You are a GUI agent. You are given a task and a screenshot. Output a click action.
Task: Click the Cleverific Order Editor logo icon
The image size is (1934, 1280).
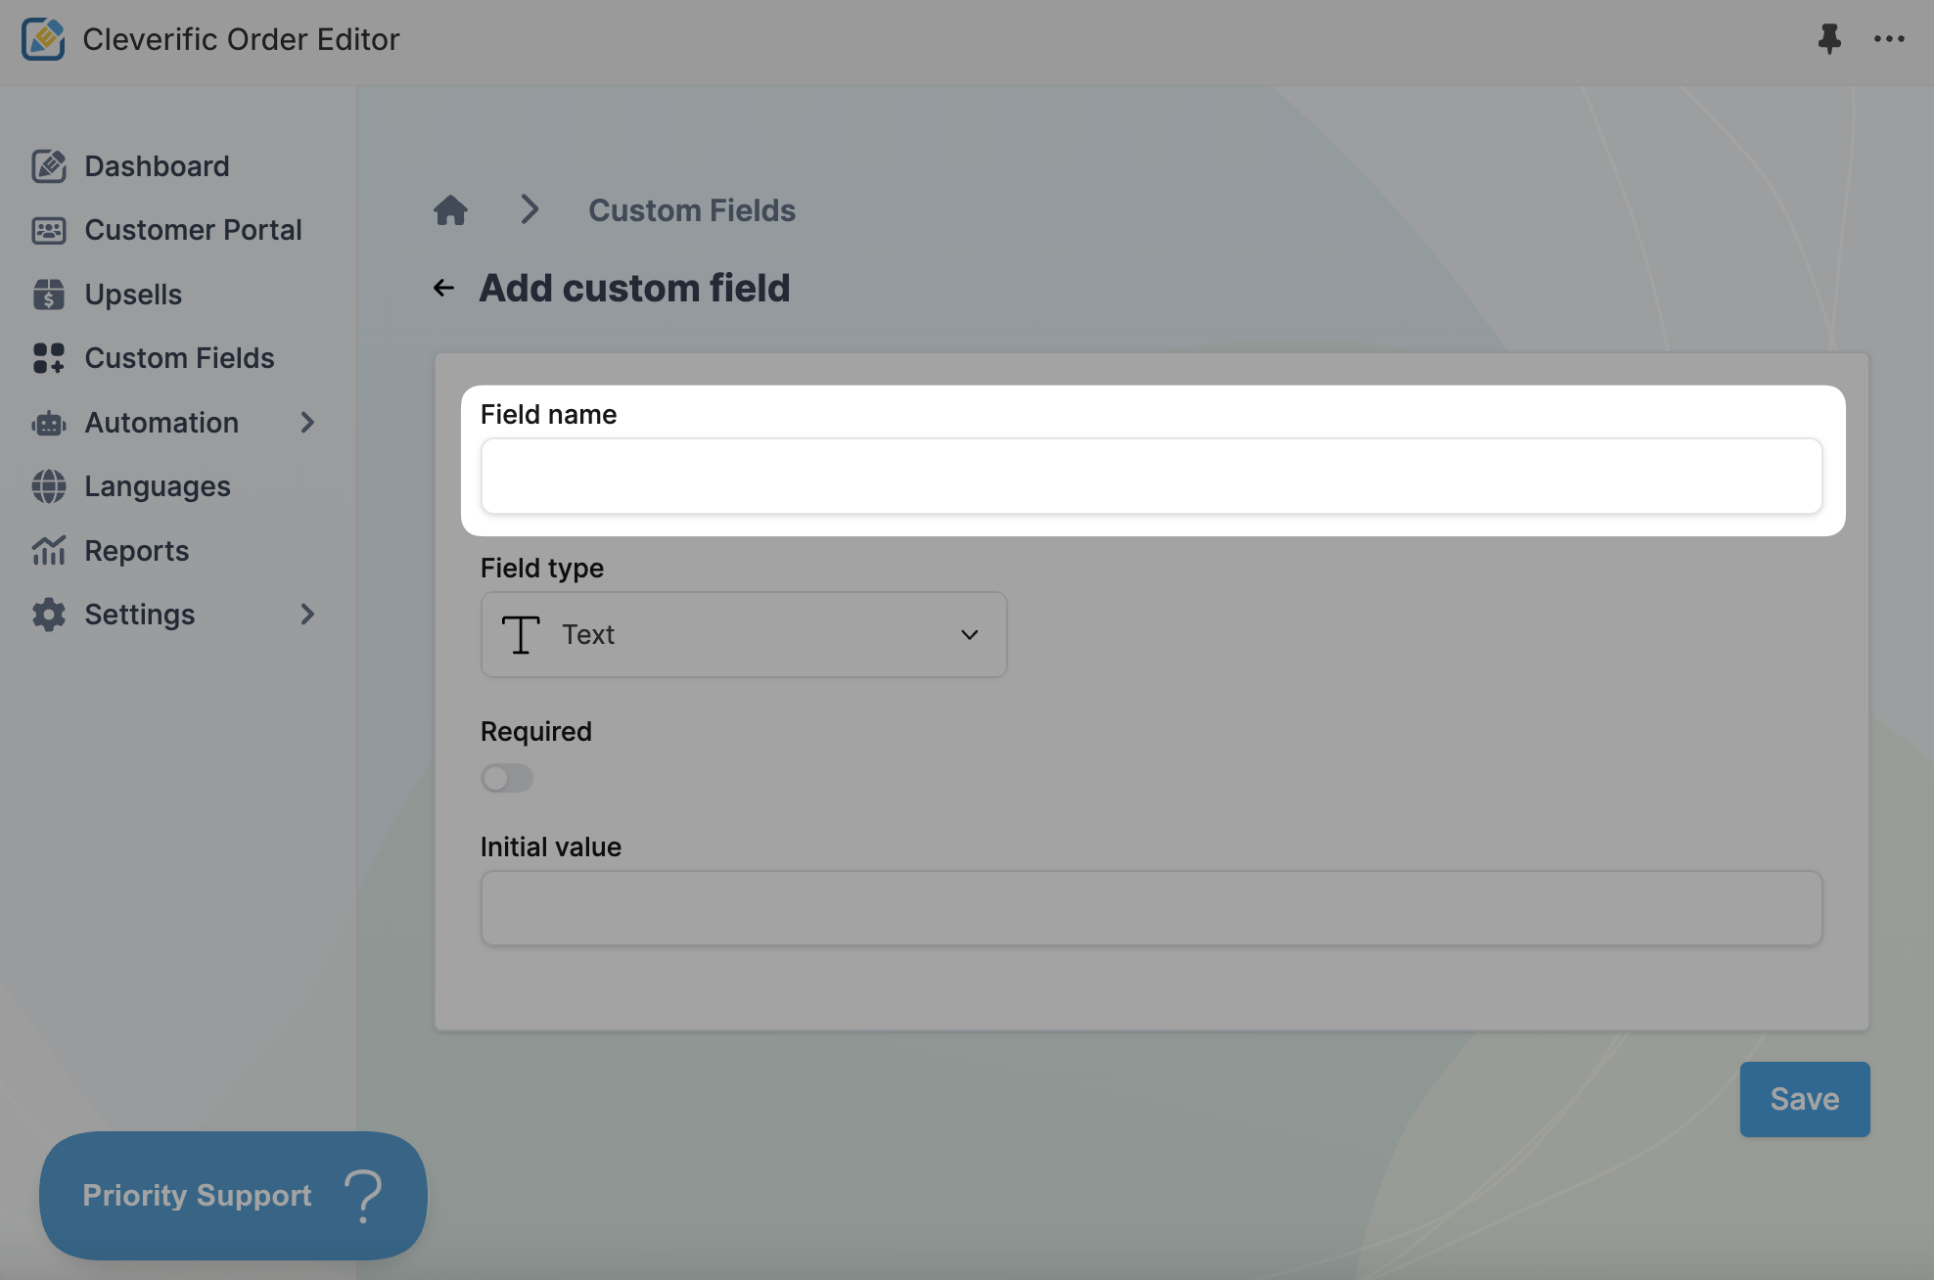click(43, 39)
